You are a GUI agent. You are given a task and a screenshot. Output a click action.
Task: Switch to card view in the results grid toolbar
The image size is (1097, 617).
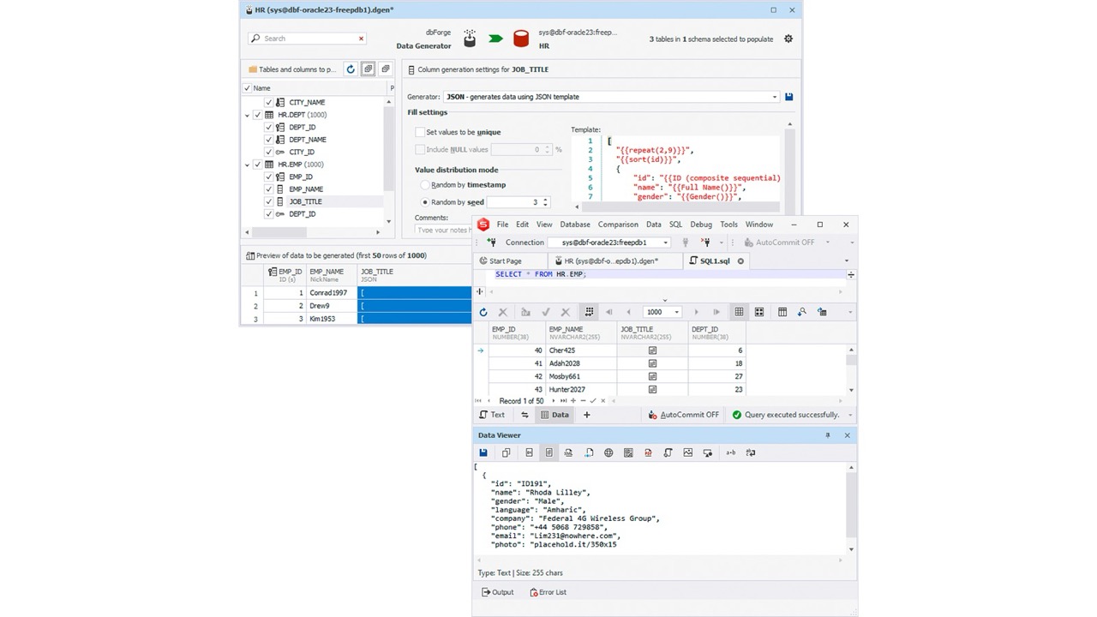click(x=759, y=312)
